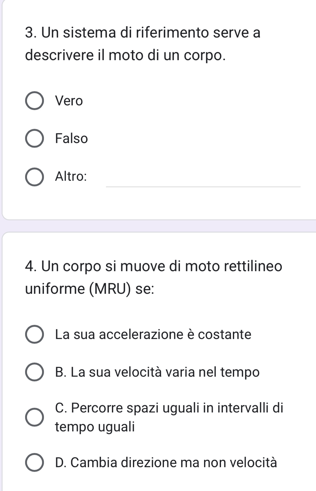Choose the Altro radio button
316x491 pixels.
(34, 177)
